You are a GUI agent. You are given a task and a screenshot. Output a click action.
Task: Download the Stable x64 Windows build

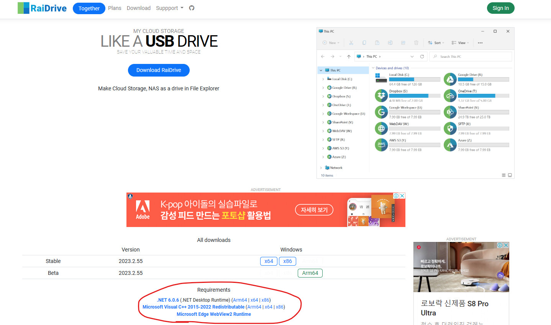coord(269,261)
